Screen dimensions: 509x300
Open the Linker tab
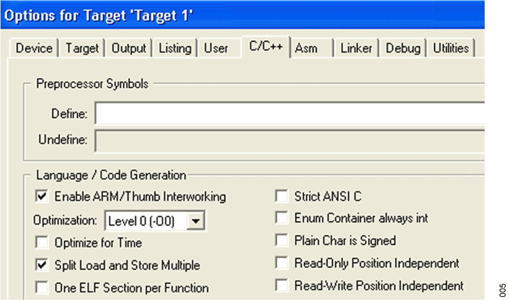tap(356, 48)
